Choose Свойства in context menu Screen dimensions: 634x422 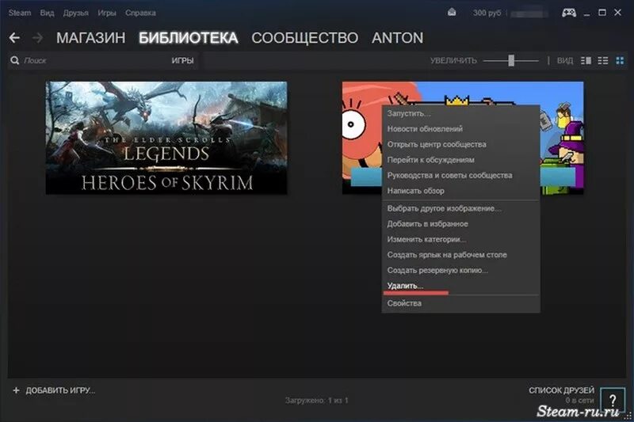coord(461,303)
